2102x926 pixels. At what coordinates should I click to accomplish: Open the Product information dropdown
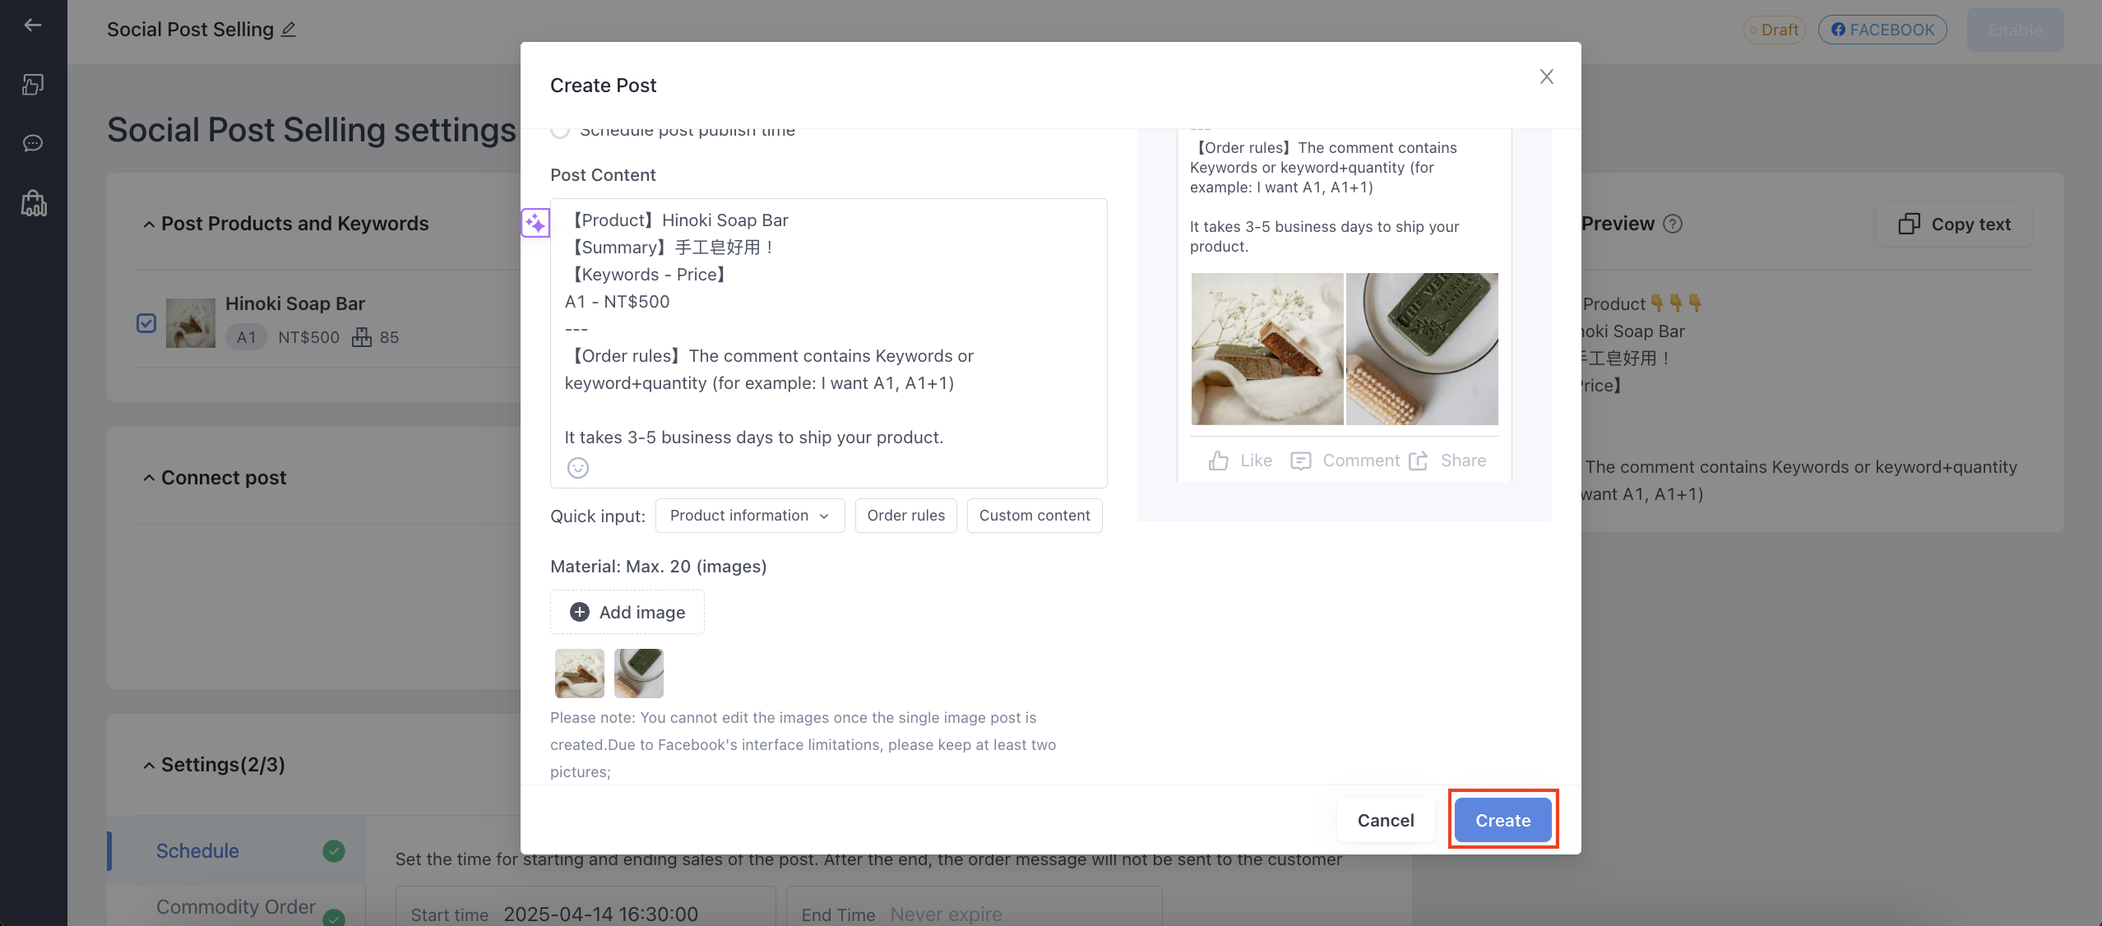tap(750, 516)
